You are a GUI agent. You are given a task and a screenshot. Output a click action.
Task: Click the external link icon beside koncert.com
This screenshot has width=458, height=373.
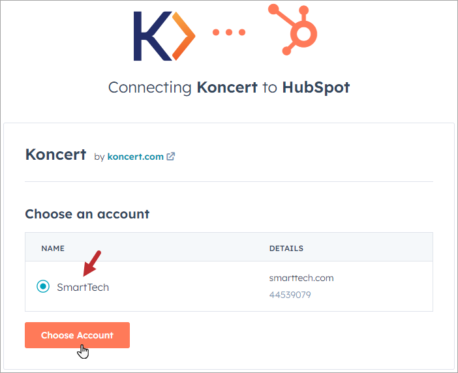pos(170,157)
